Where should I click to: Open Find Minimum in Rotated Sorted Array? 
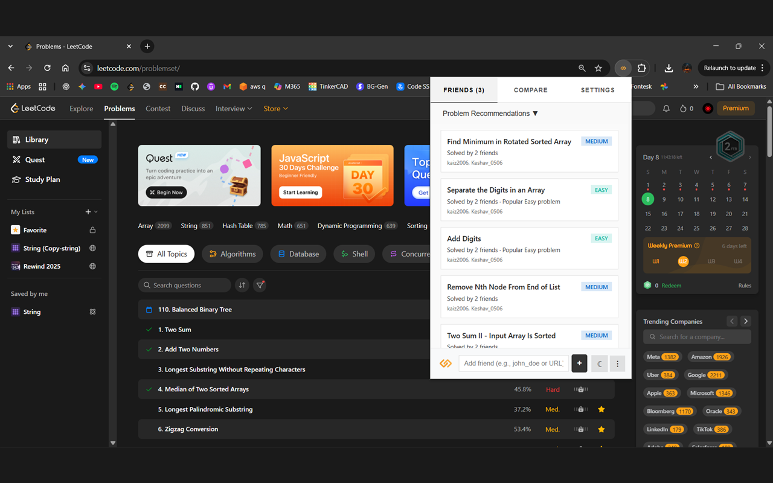[508, 142]
